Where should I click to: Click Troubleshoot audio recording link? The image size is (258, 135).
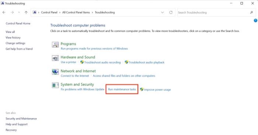tap(102, 62)
